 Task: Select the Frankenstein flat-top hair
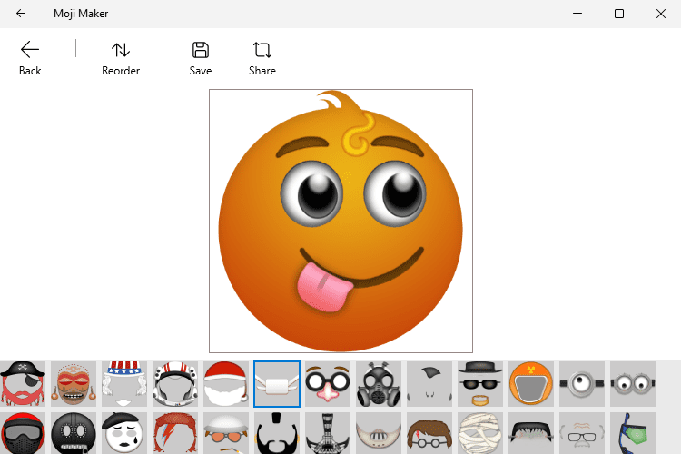pyautogui.click(x=531, y=433)
